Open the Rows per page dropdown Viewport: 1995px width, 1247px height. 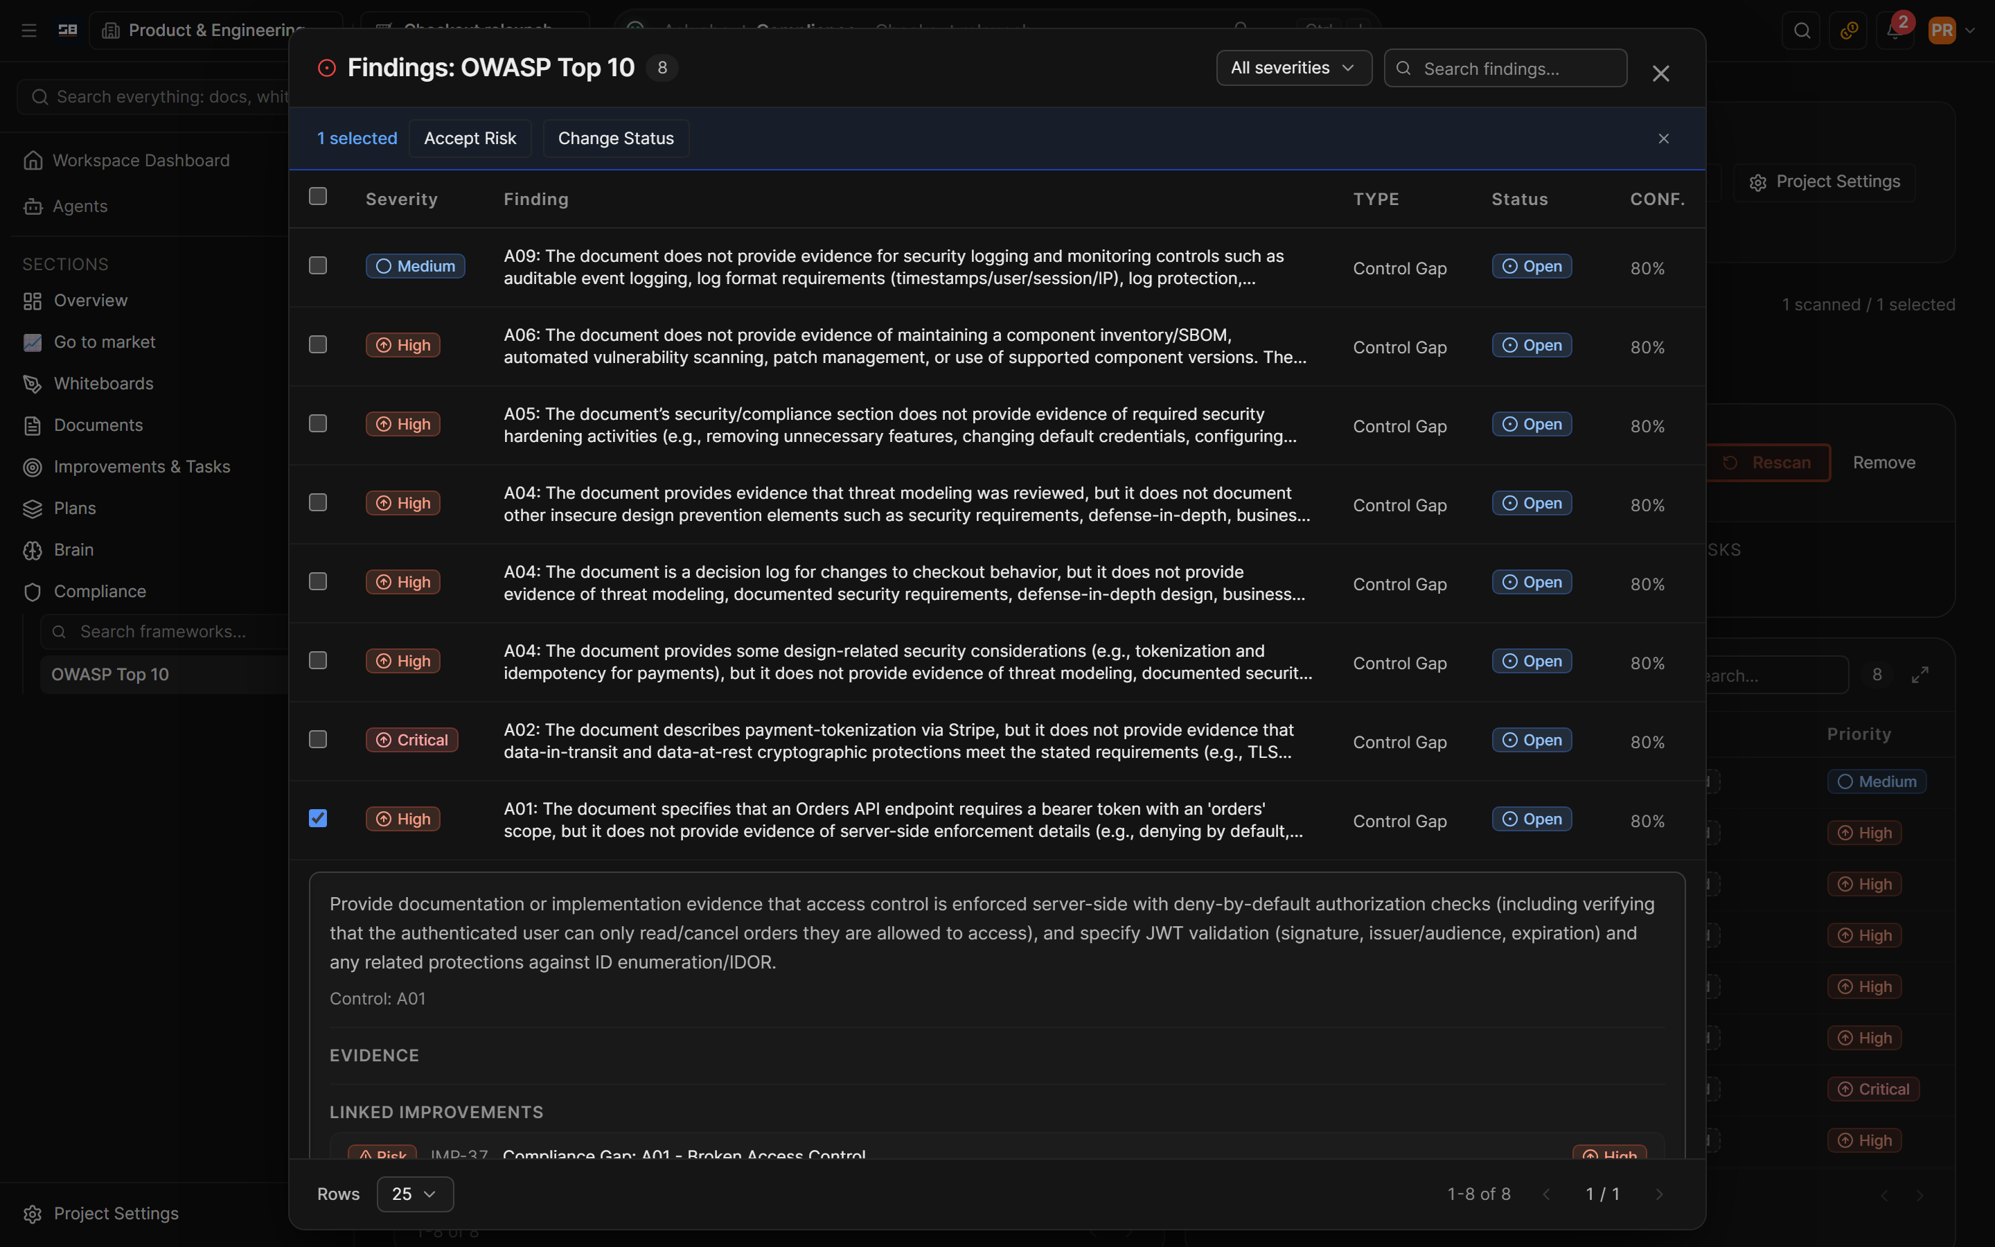pyautogui.click(x=415, y=1194)
